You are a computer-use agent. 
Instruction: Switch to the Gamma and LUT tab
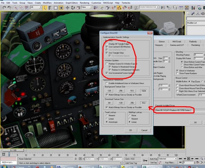point(177,45)
